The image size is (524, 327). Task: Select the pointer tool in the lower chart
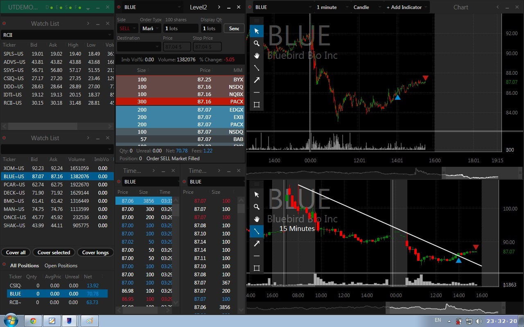click(x=257, y=195)
